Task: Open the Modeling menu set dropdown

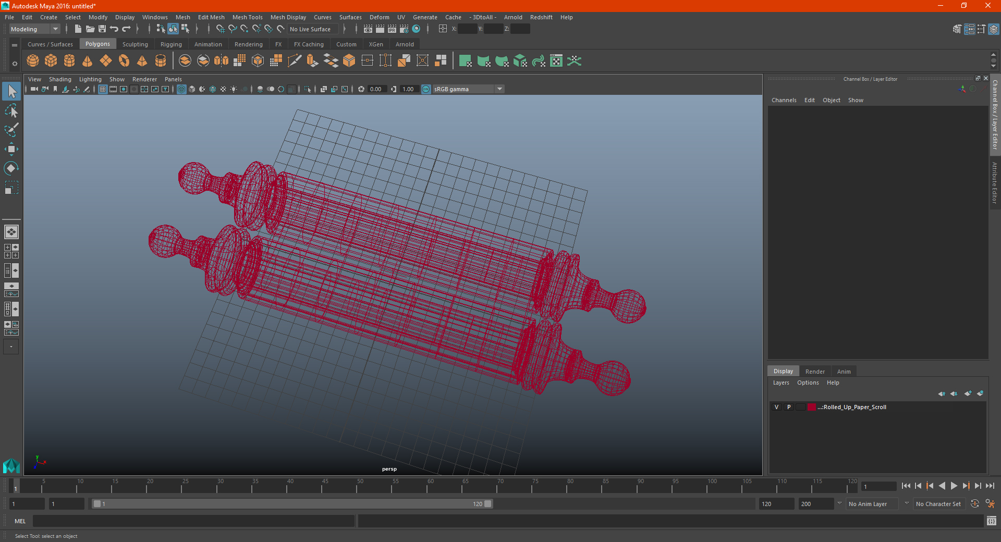Action: [x=34, y=29]
